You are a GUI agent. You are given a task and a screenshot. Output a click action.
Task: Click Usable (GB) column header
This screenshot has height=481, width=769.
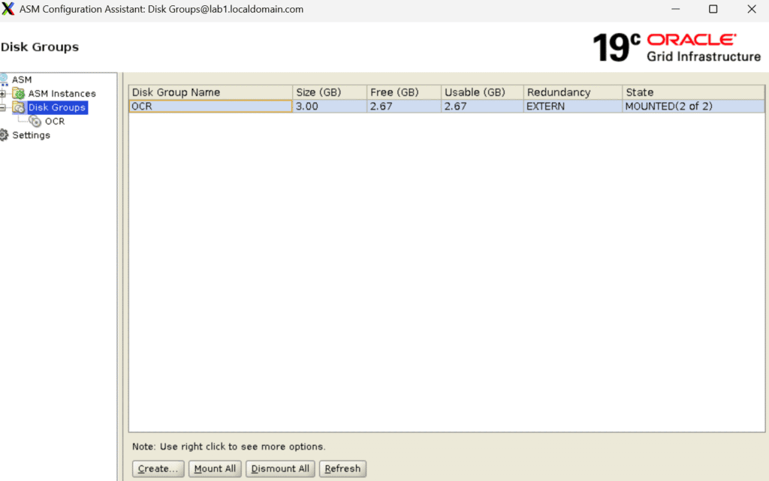click(482, 92)
